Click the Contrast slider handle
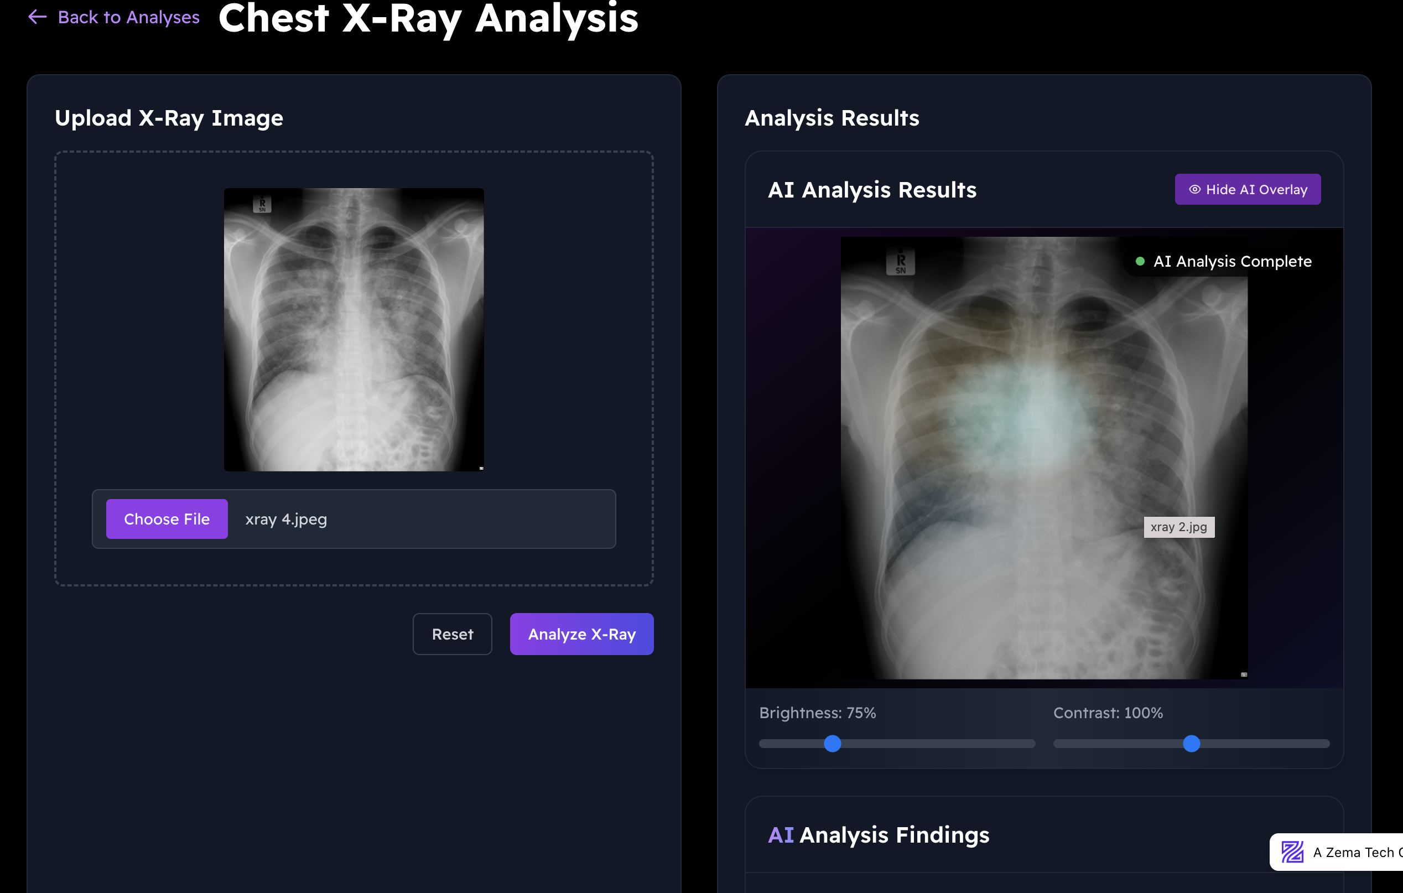 coord(1193,743)
